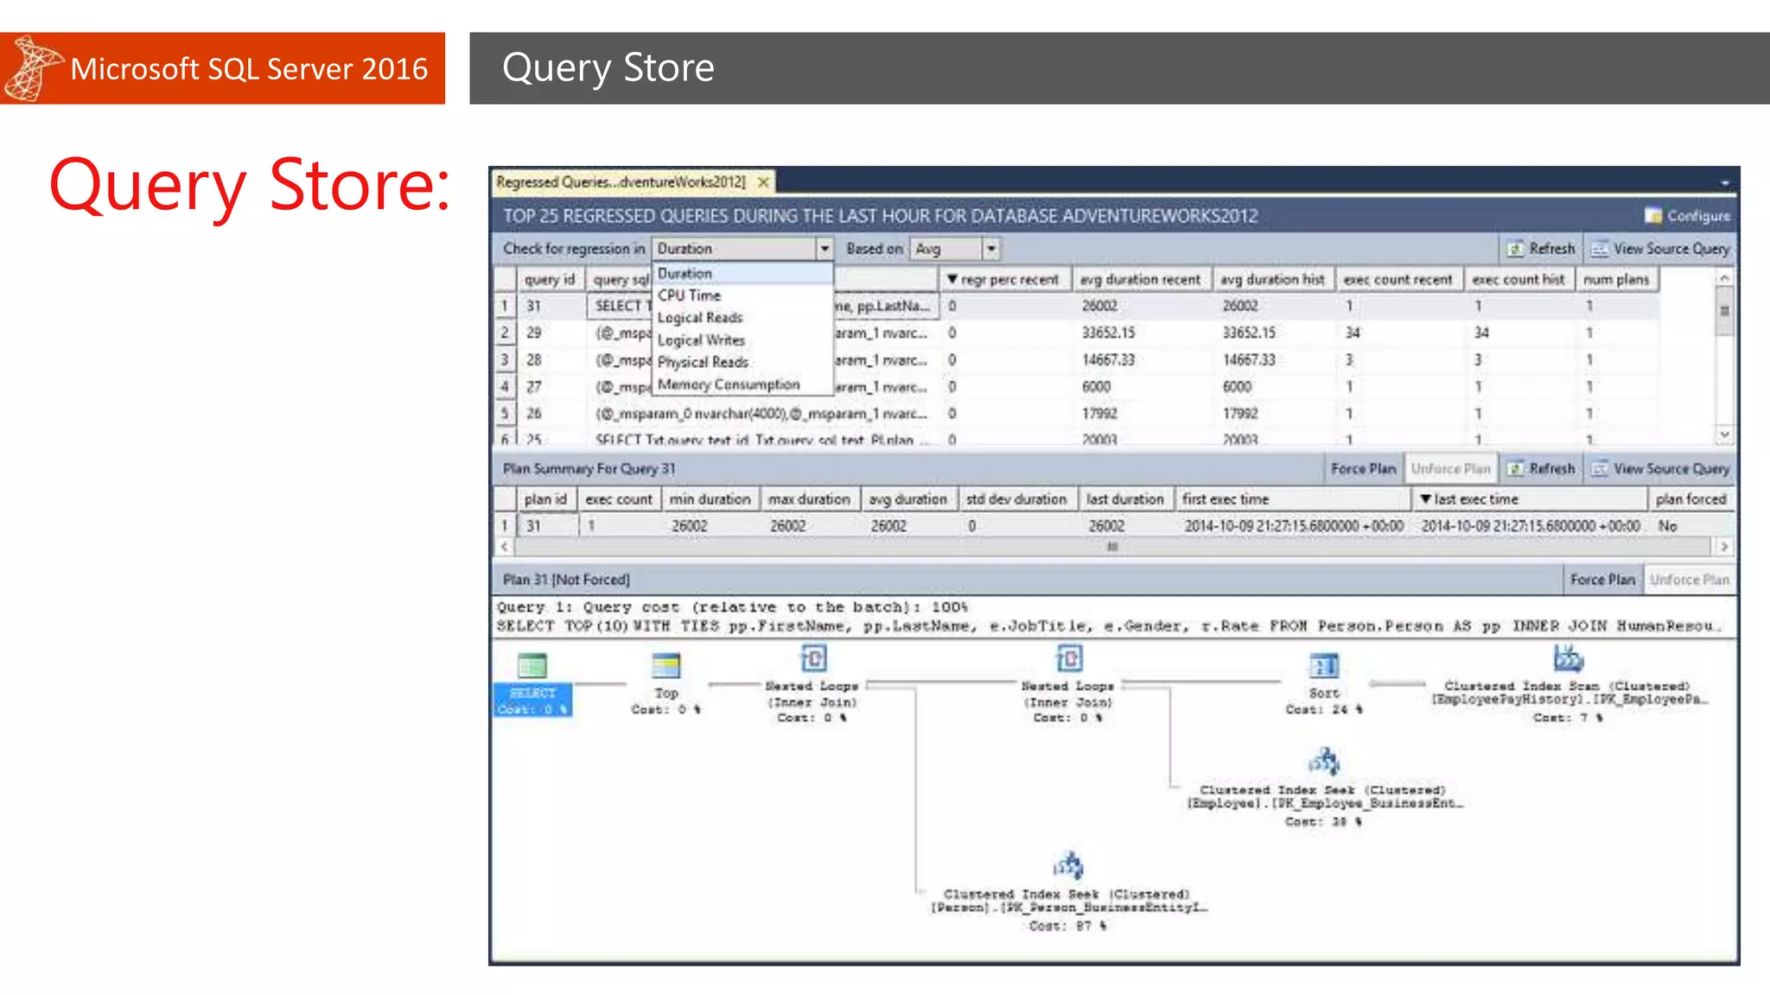
Task: Close the Regressed Queries tab
Action: click(x=763, y=182)
